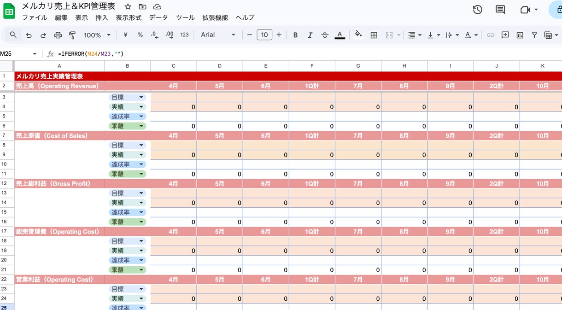562x310 pixels.
Task: Move the document to a folder
Action: (x=142, y=7)
